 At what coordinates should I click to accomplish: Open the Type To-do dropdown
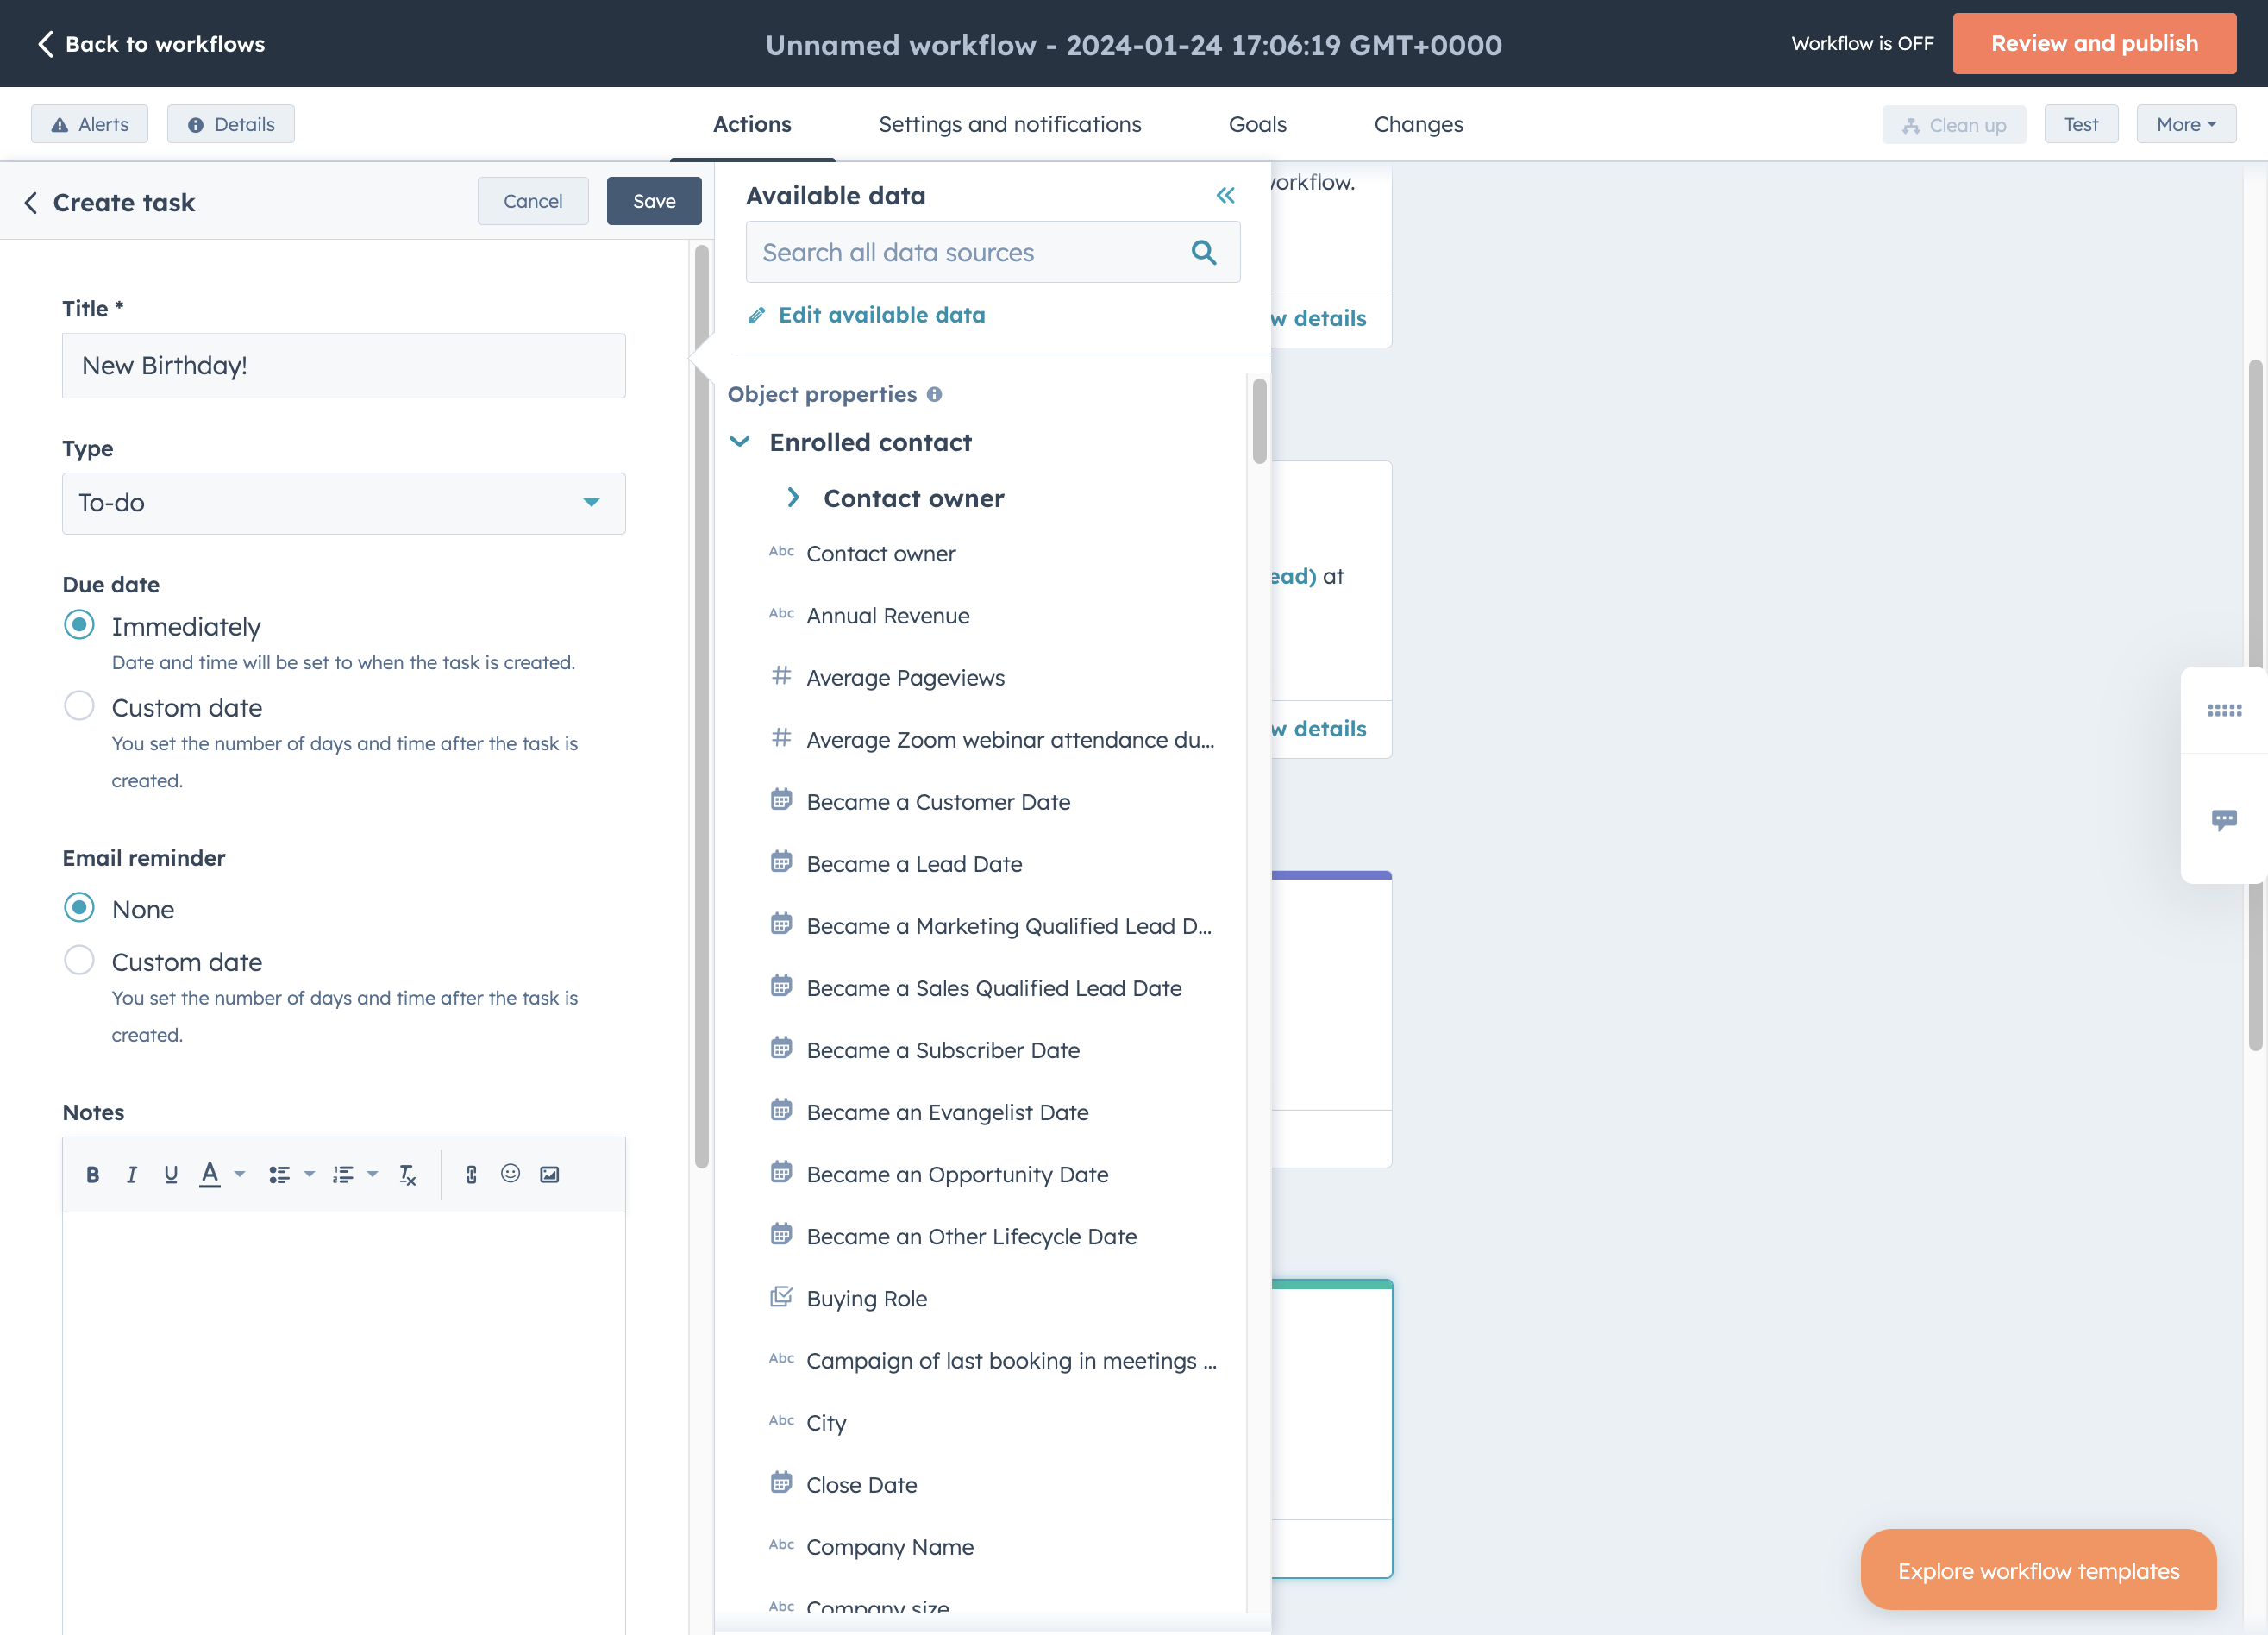344,503
